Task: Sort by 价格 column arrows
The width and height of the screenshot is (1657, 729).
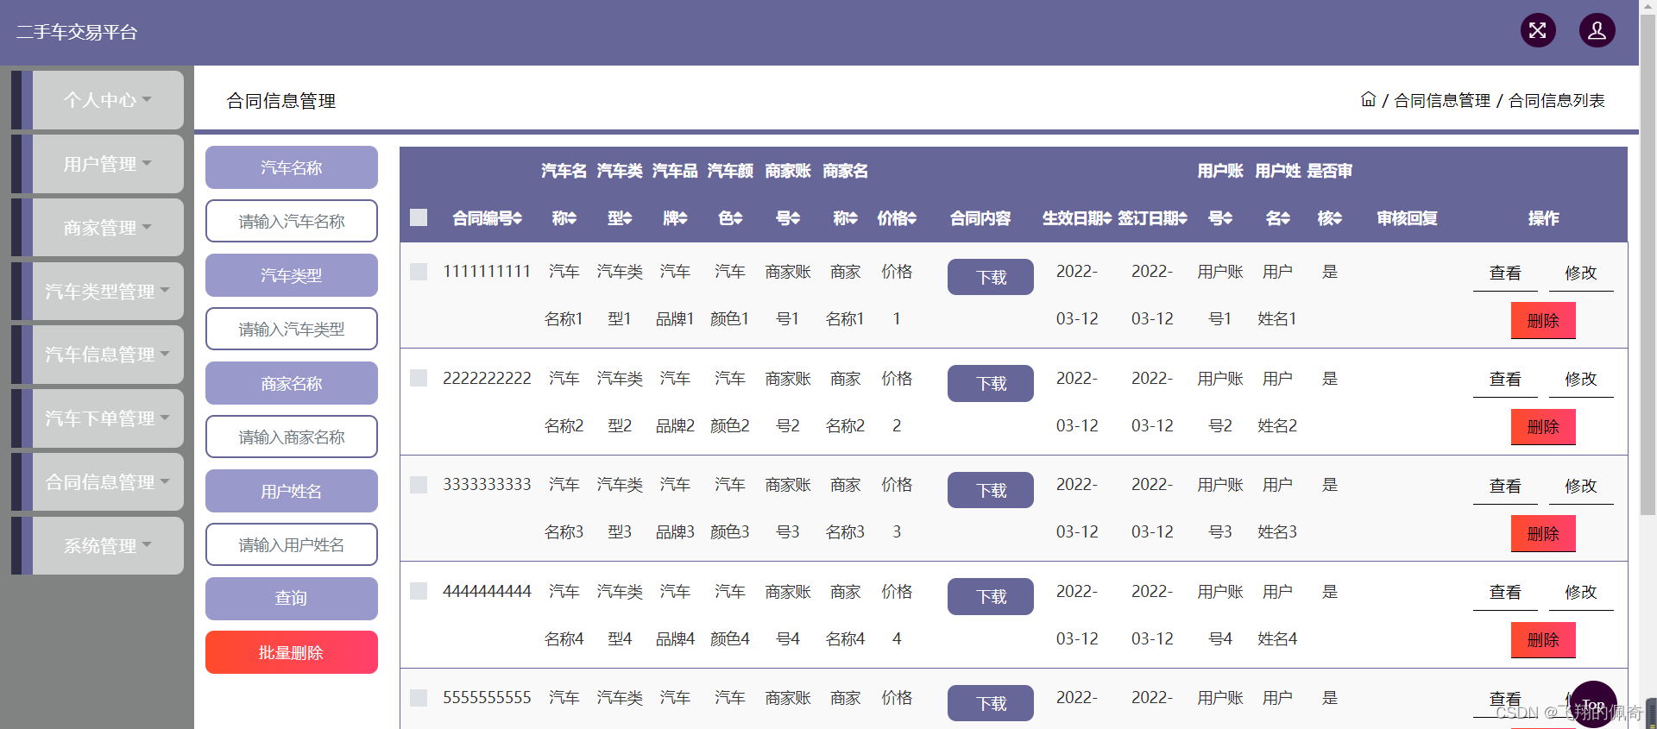Action: (912, 218)
